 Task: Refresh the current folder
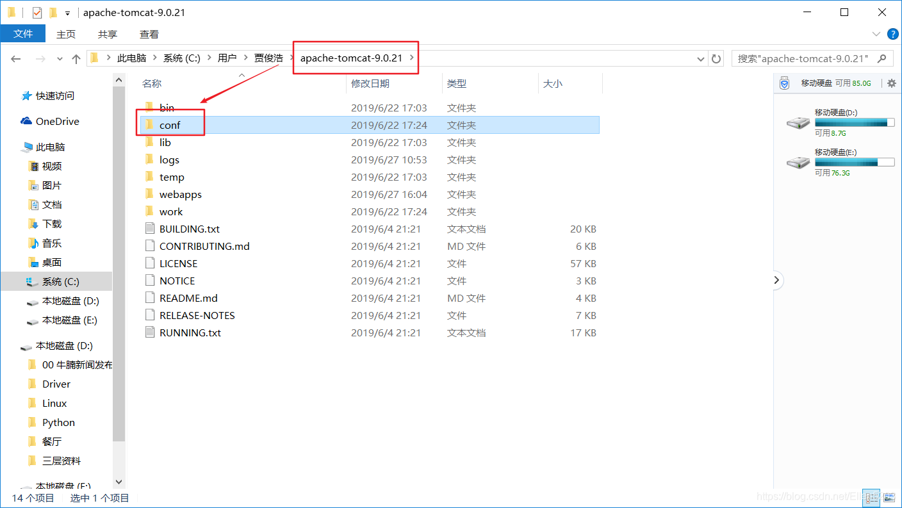(x=716, y=58)
